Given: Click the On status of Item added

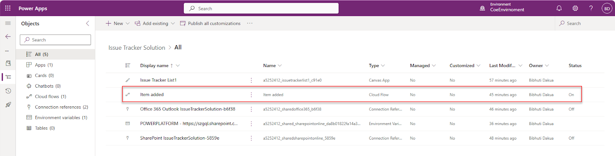Looking at the screenshot, I should (571, 95).
